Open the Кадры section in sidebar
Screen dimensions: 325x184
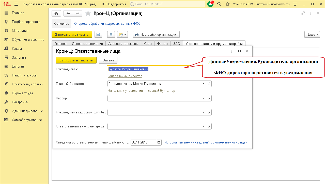17,48
